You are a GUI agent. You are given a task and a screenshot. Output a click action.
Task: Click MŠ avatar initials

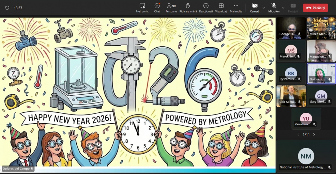[x=291, y=51]
